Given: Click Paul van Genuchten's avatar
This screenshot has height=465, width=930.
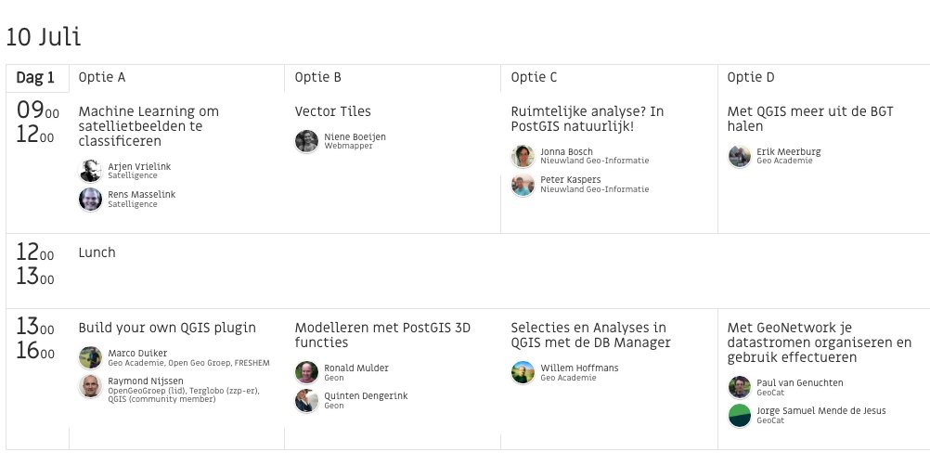Looking at the screenshot, I should (739, 387).
